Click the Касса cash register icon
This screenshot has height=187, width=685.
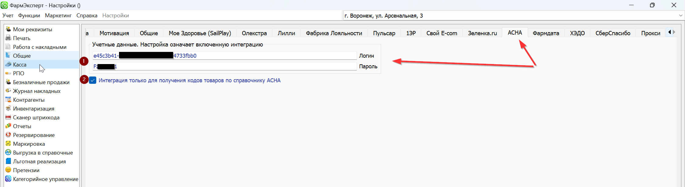[8, 64]
